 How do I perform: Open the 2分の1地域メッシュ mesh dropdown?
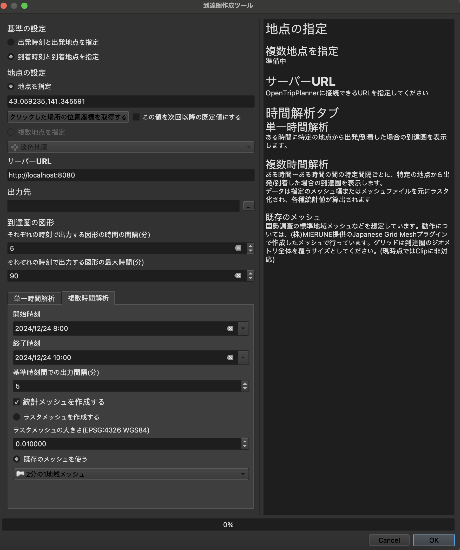click(x=242, y=474)
